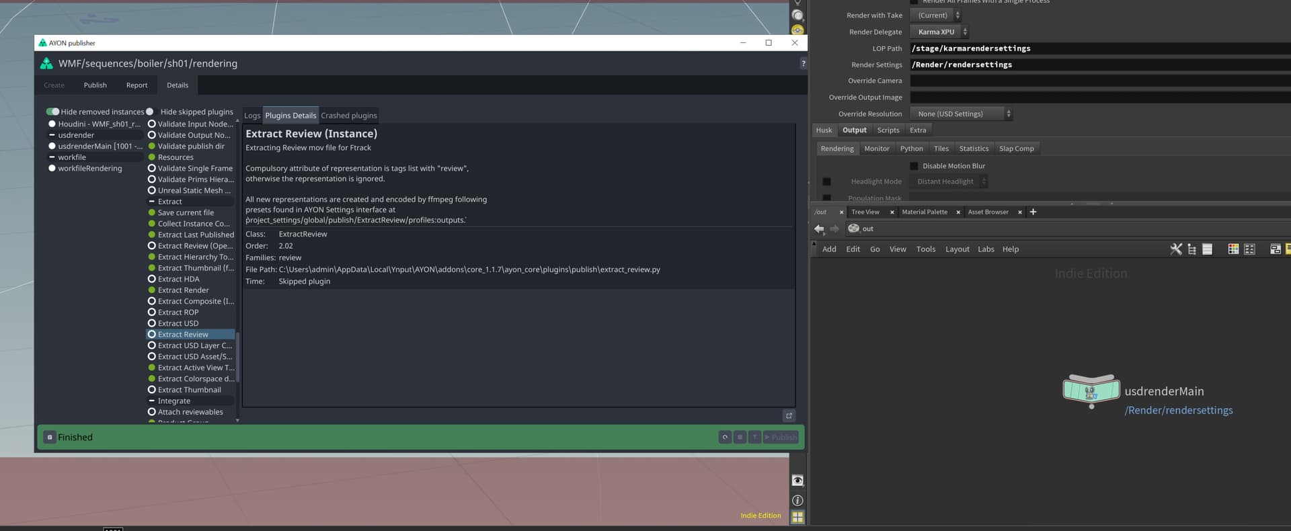Click the Create tab button
The height and width of the screenshot is (531, 1291).
click(54, 85)
